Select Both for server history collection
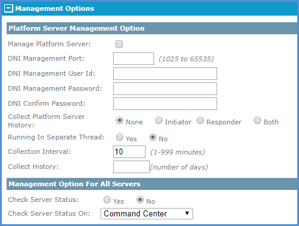The width and height of the screenshot is (299, 226). point(257,120)
